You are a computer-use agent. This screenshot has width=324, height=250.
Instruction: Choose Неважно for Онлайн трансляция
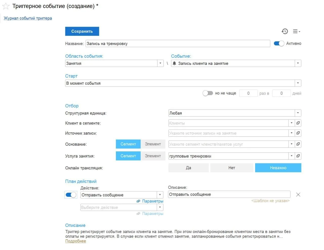(x=278, y=168)
